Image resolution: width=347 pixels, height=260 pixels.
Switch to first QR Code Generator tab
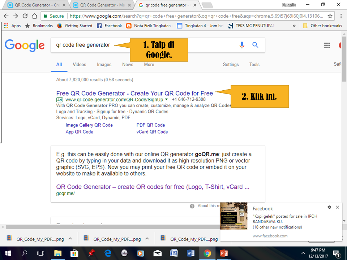pos(37,5)
